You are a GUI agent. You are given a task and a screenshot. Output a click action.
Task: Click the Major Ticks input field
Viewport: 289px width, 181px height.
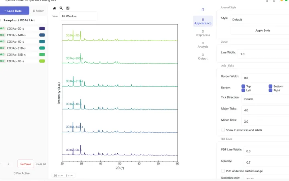pyautogui.click(x=265, y=110)
